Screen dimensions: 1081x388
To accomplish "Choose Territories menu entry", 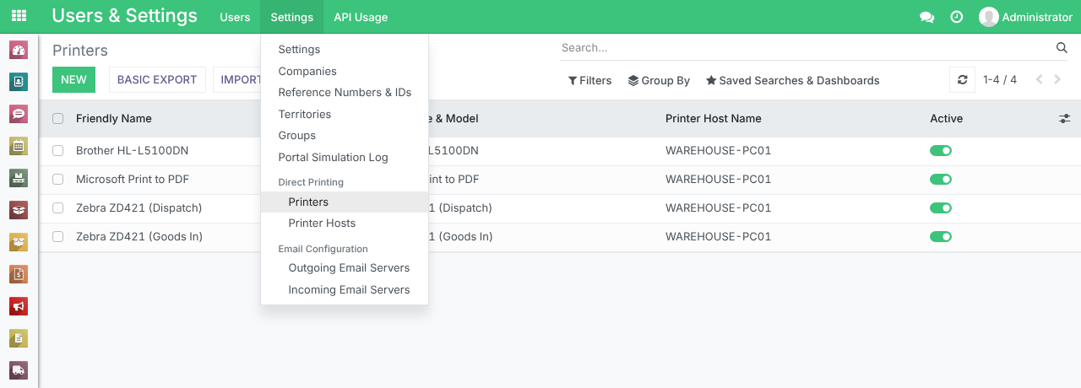I will pos(345,115).
